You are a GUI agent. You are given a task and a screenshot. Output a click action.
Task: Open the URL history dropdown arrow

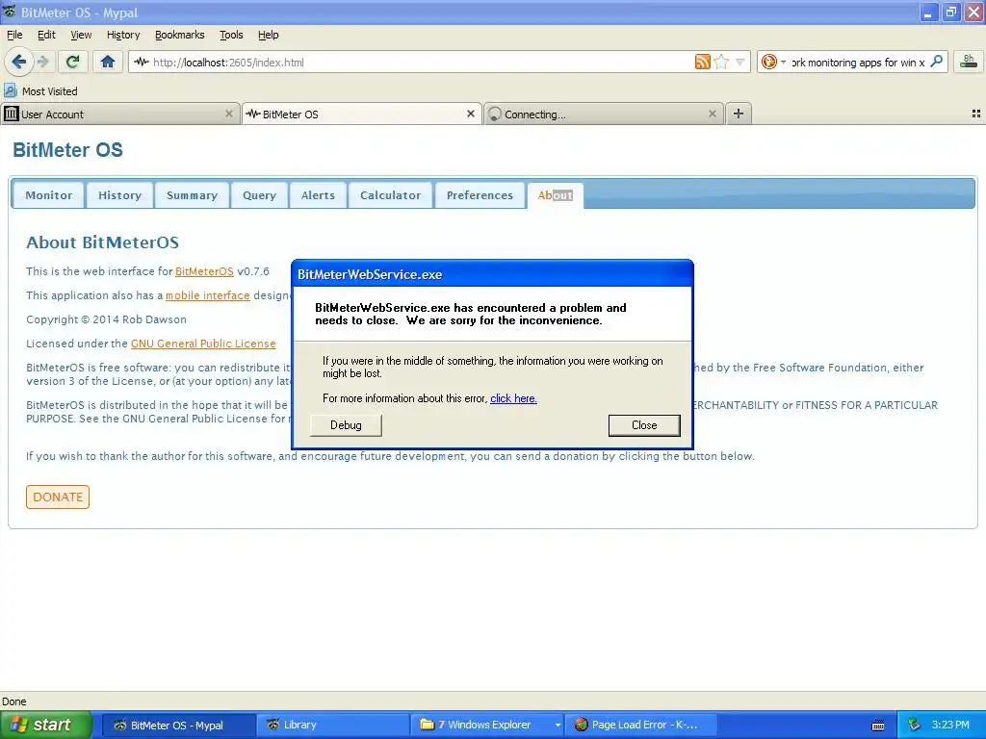(x=740, y=62)
